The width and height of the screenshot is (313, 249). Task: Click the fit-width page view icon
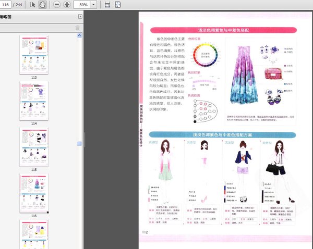point(107,5)
